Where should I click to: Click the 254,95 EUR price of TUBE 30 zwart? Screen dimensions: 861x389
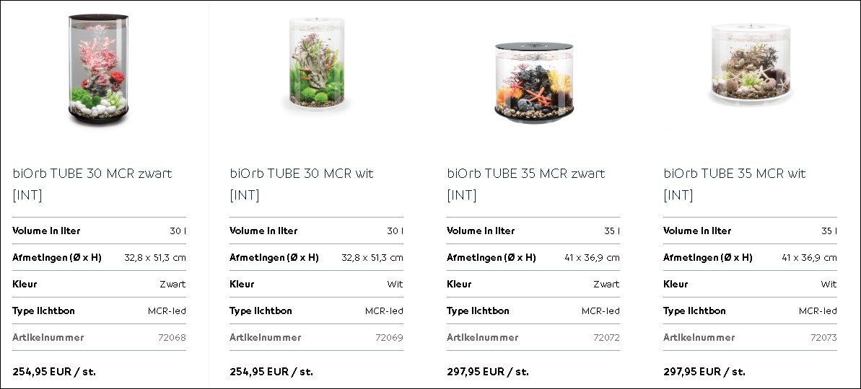point(54,372)
